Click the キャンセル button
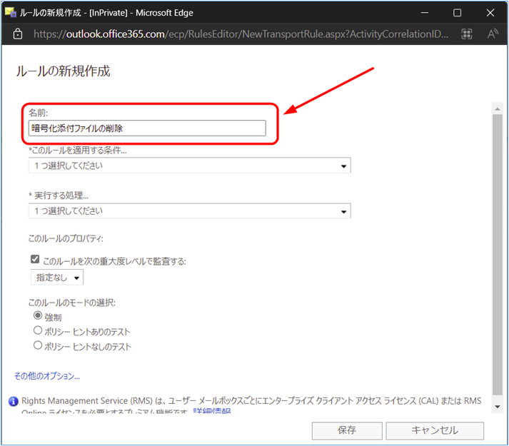Screen dimensions: 509x446 [x=435, y=430]
